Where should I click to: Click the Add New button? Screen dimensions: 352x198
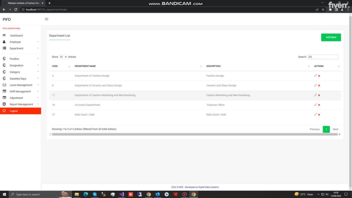click(331, 37)
